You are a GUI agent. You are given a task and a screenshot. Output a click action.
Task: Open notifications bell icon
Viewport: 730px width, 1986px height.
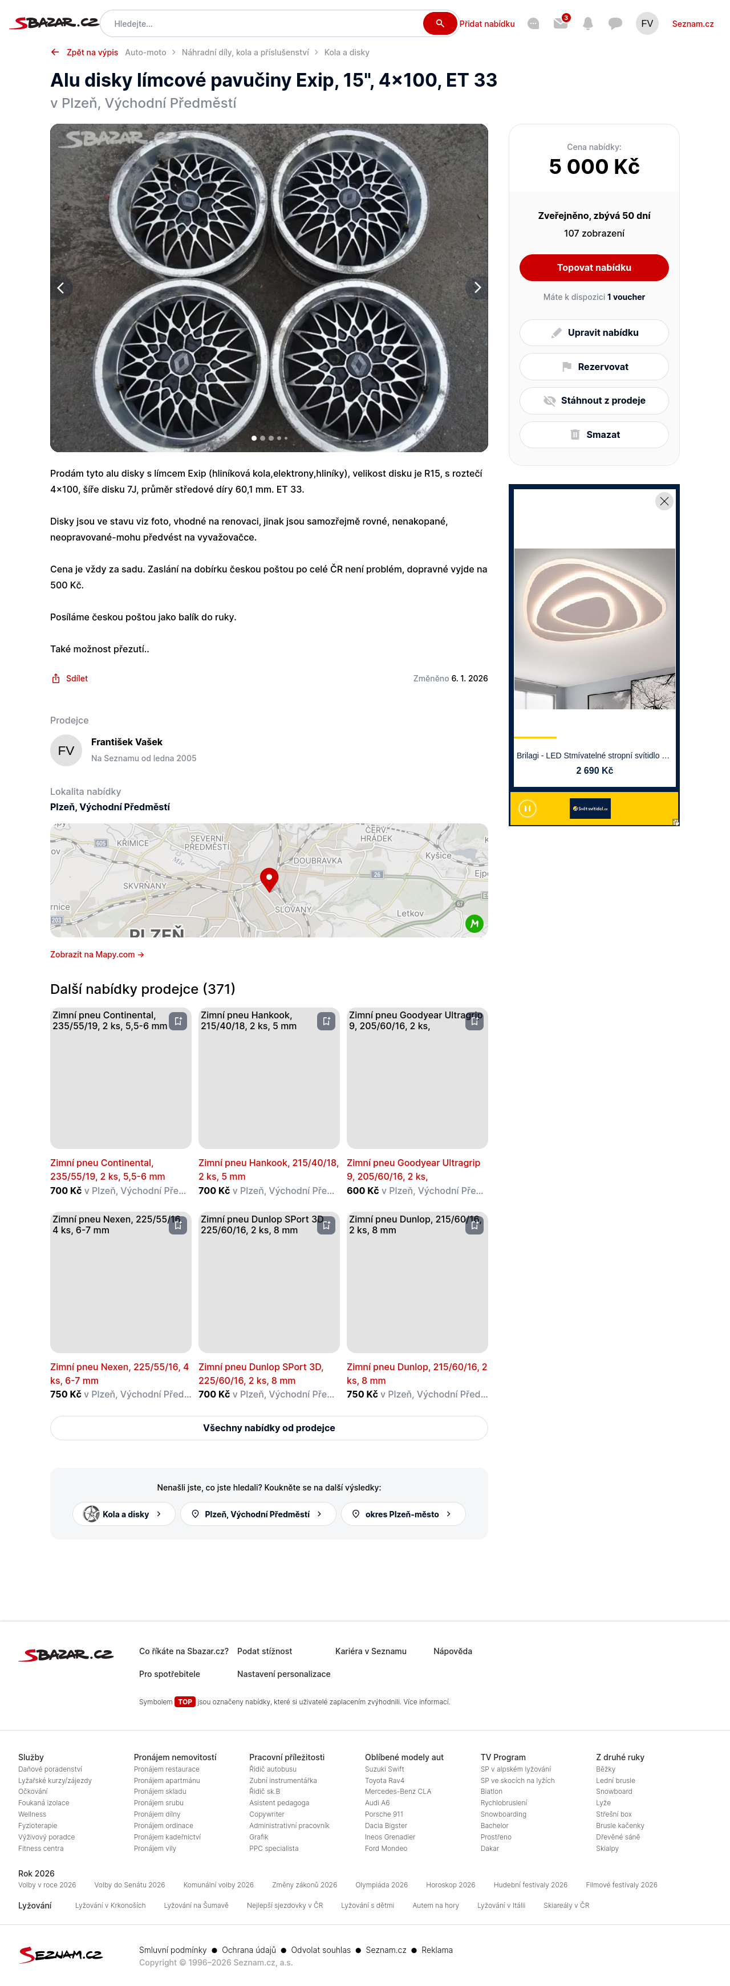588,23
